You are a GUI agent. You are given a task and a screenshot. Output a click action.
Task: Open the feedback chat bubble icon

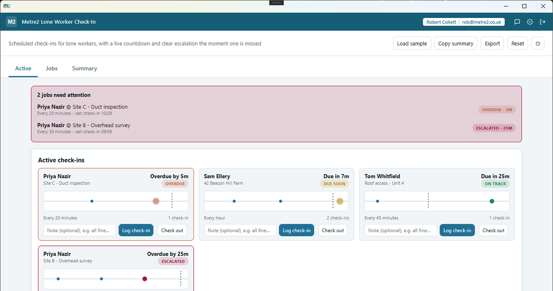tap(518, 22)
